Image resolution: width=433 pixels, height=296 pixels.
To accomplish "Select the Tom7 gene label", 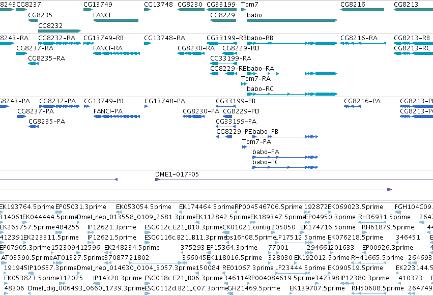I will pyautogui.click(x=250, y=5).
